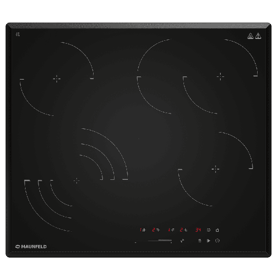Tap the pause/play control icon
This screenshot has height=278, width=278.
(x=208, y=240)
